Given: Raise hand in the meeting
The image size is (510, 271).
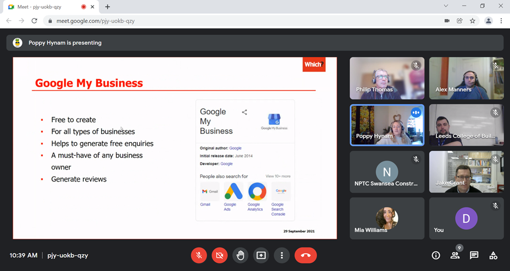Looking at the screenshot, I should [x=240, y=255].
